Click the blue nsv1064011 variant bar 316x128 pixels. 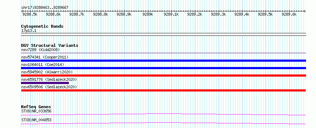point(163,68)
